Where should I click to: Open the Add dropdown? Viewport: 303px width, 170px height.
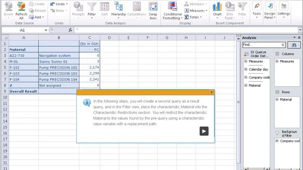[36, 17]
